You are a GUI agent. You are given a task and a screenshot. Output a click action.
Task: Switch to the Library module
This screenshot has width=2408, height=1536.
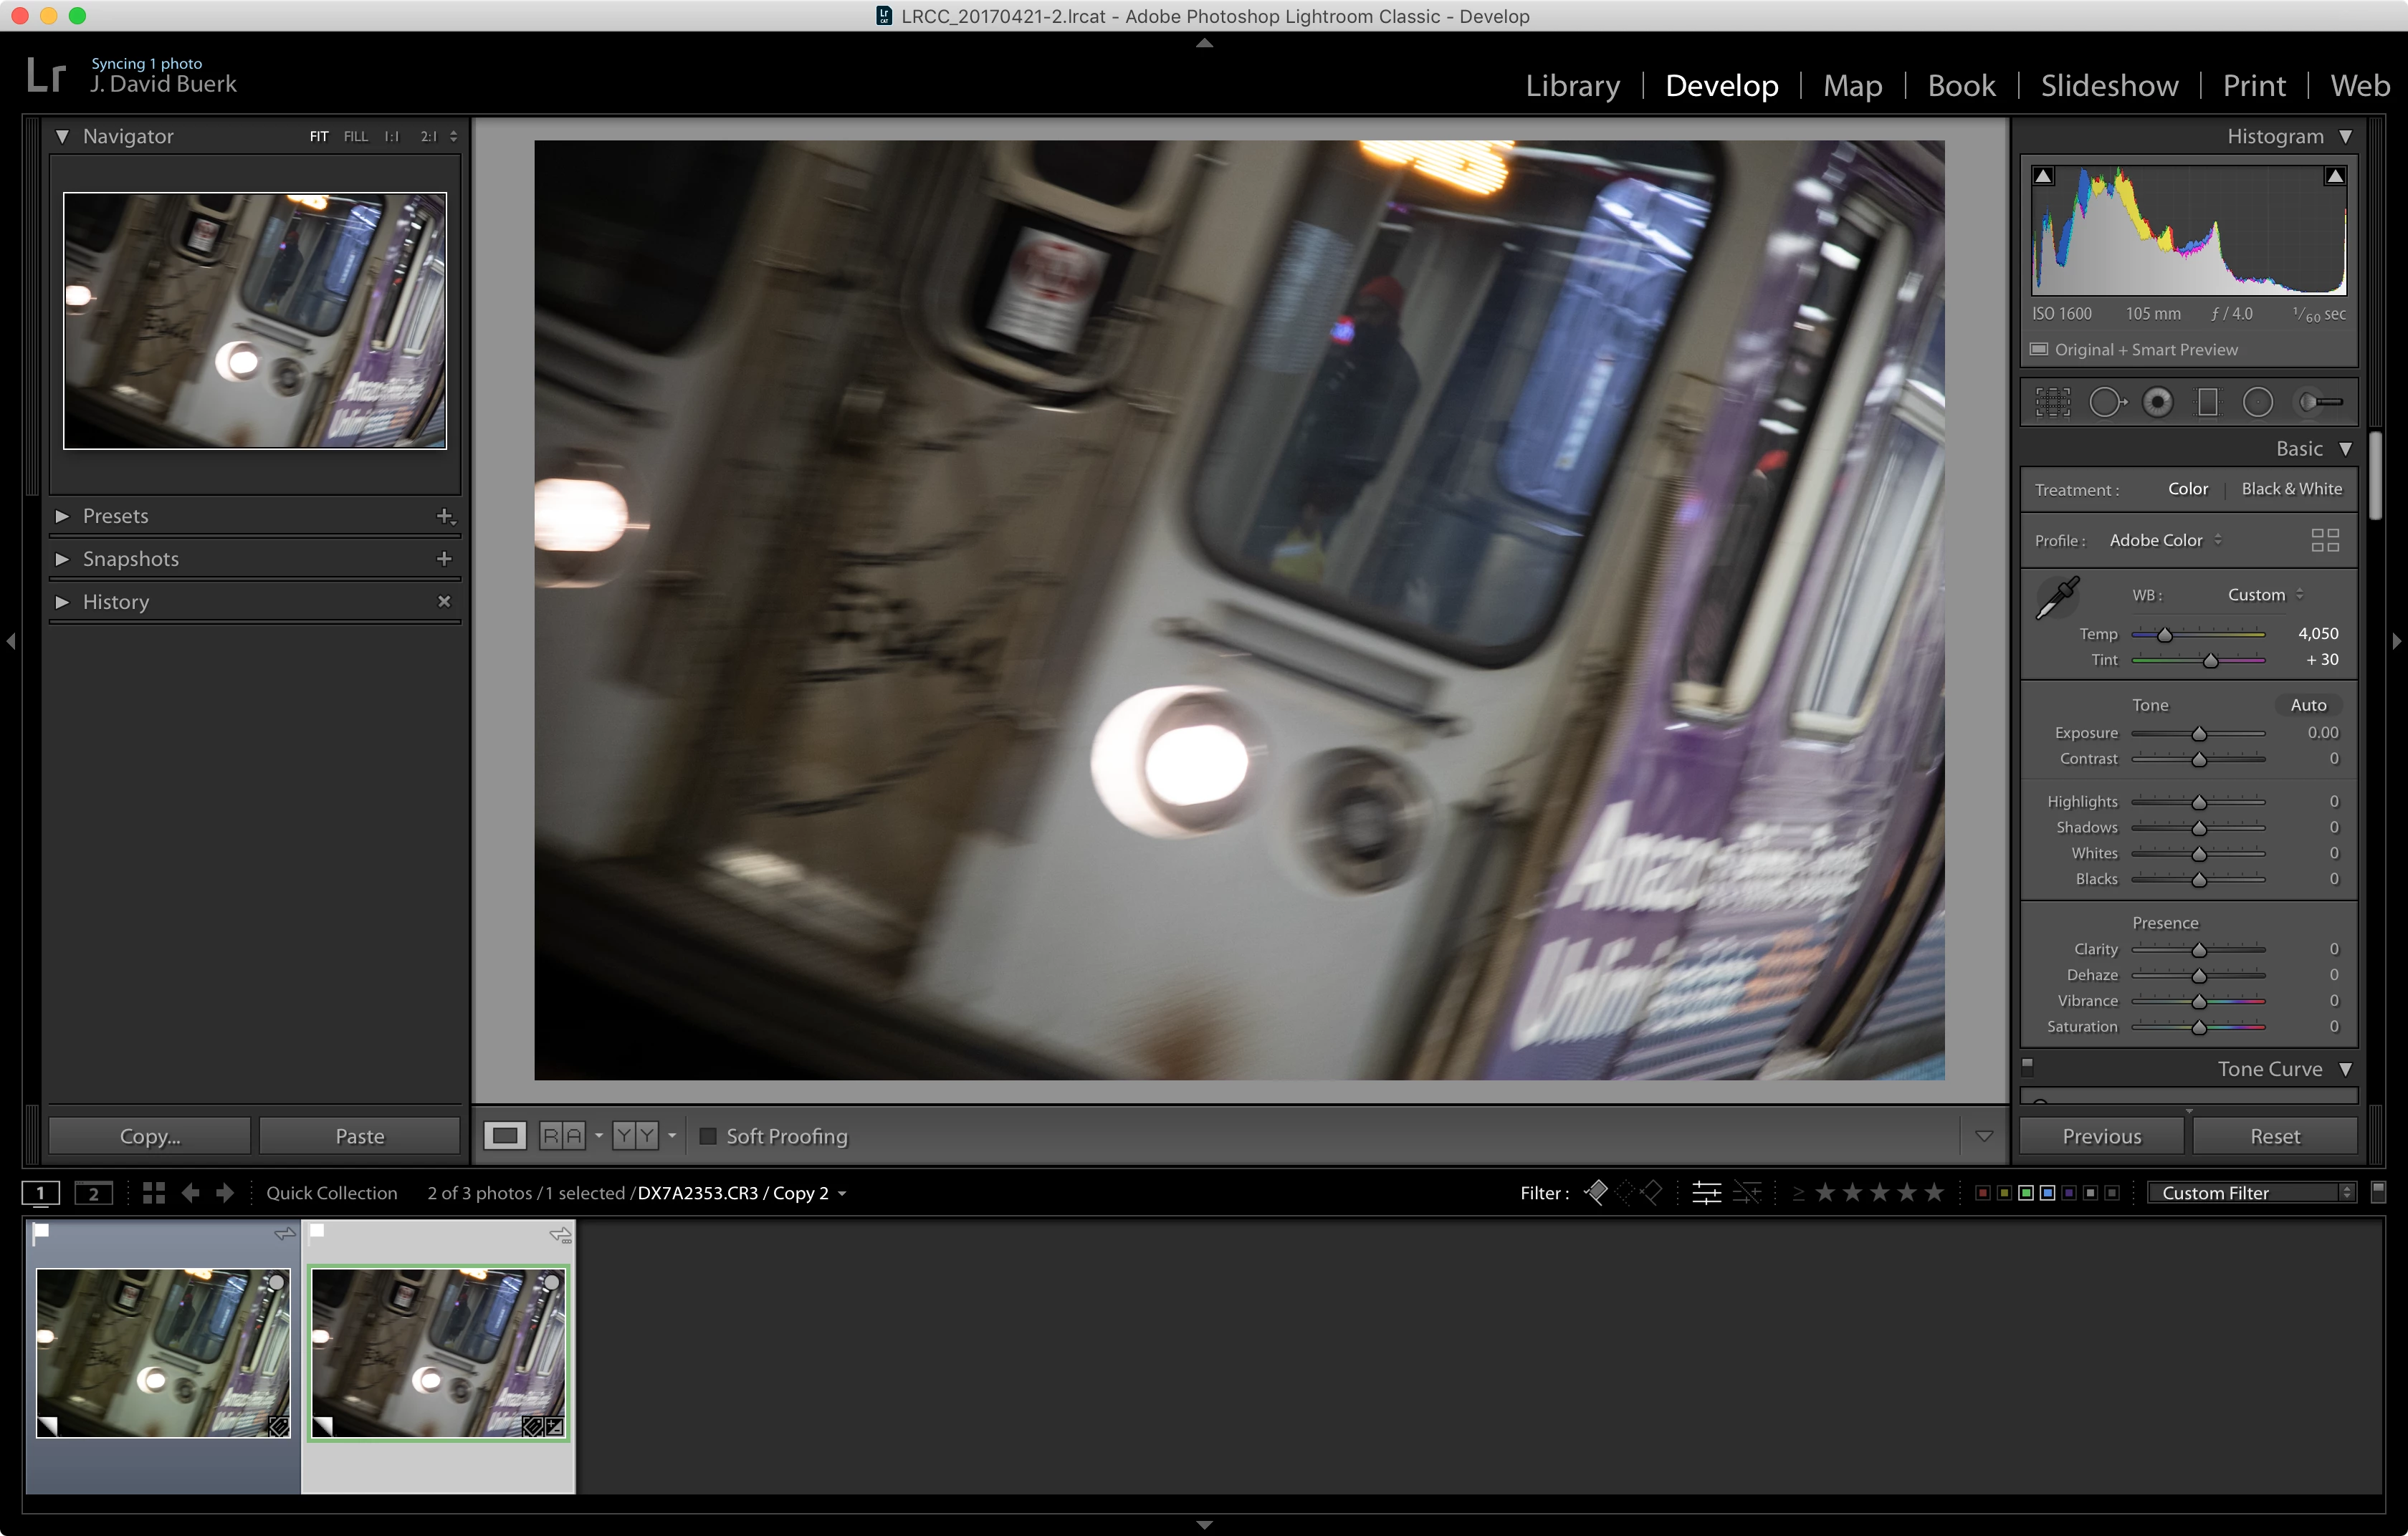coord(1572,86)
